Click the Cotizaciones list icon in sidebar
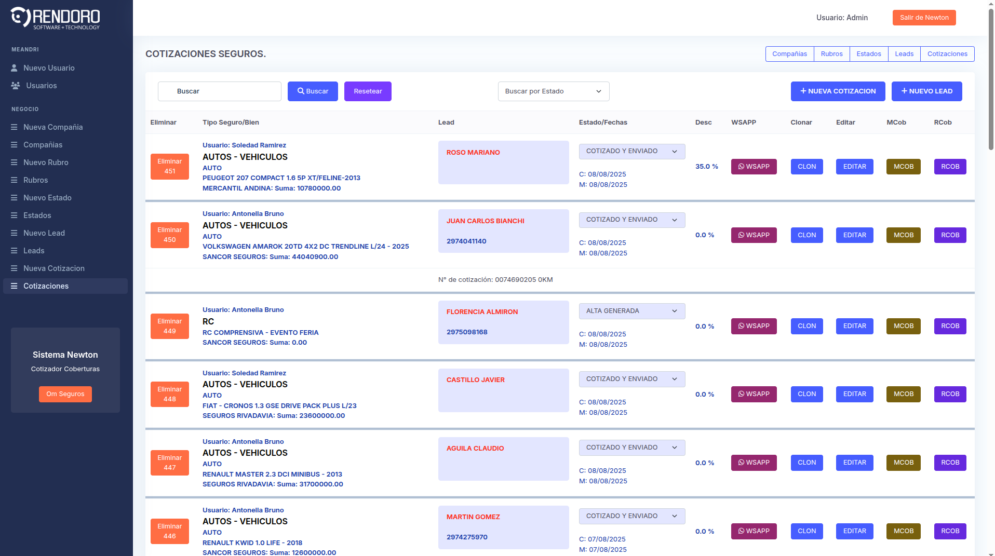The height and width of the screenshot is (556, 995). (x=15, y=286)
